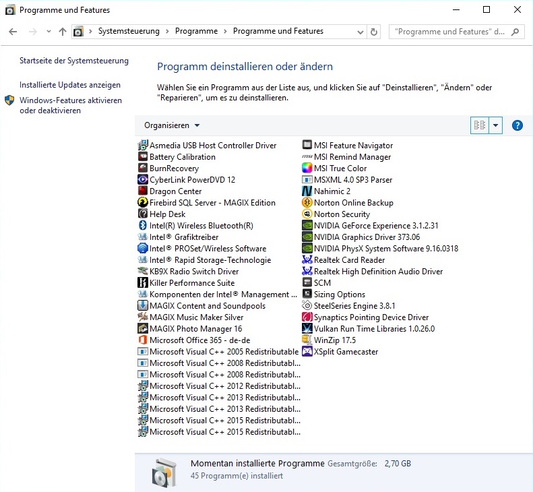533x492 pixels.
Task: Open the Organisieren dropdown menu
Action: point(172,125)
